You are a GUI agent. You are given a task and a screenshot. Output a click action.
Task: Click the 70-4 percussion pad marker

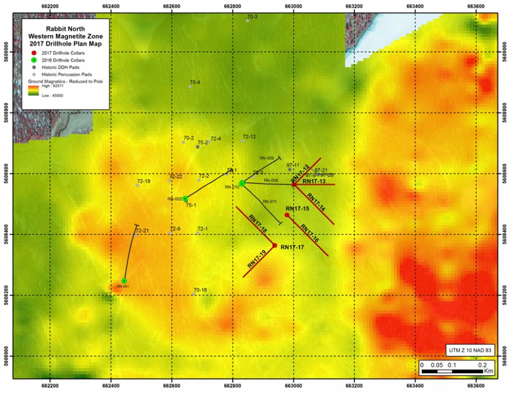(190, 86)
